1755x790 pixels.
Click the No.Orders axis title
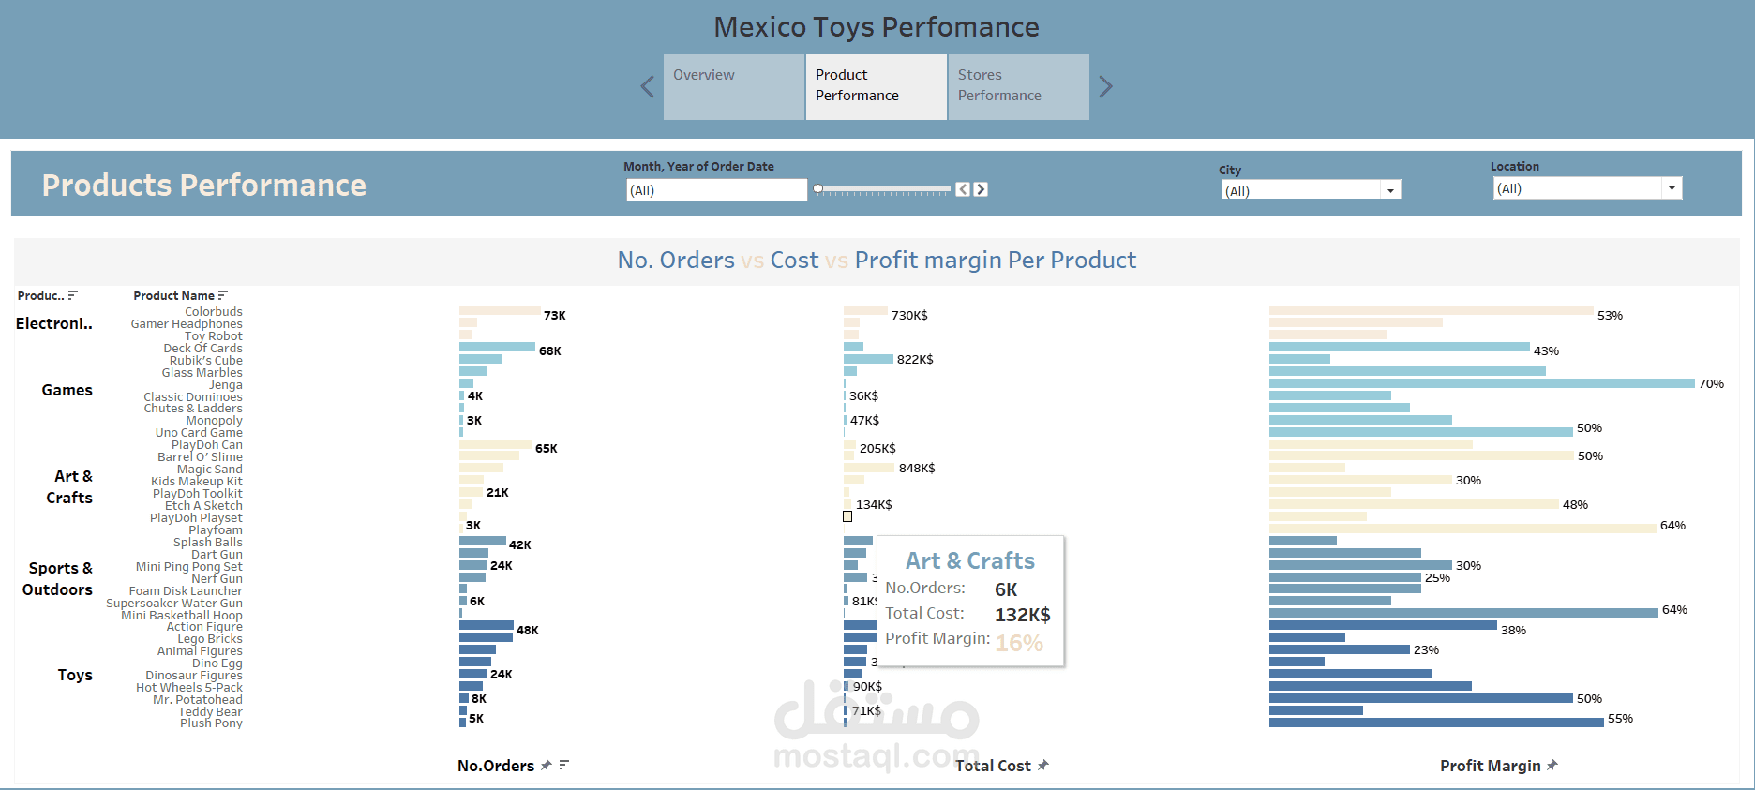click(x=496, y=766)
